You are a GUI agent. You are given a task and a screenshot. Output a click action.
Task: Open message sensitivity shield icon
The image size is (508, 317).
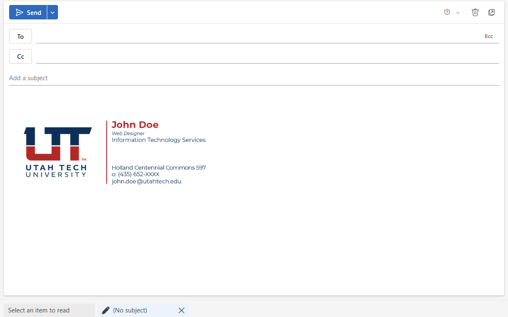coord(446,12)
